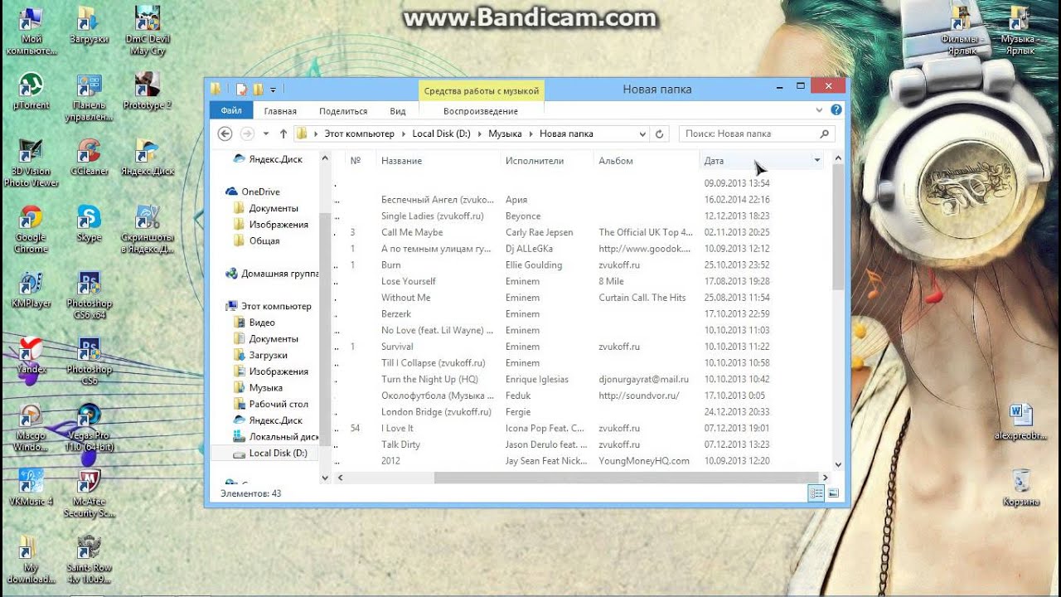Switch to large thumbnails view button
This screenshot has height=597, width=1061.
tap(833, 493)
